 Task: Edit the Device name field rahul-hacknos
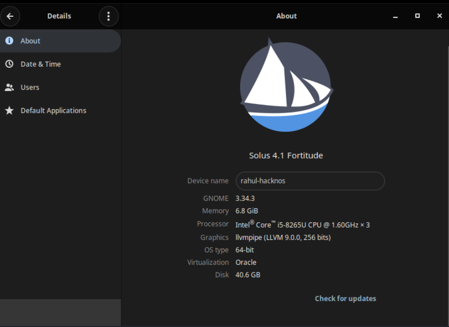point(310,181)
